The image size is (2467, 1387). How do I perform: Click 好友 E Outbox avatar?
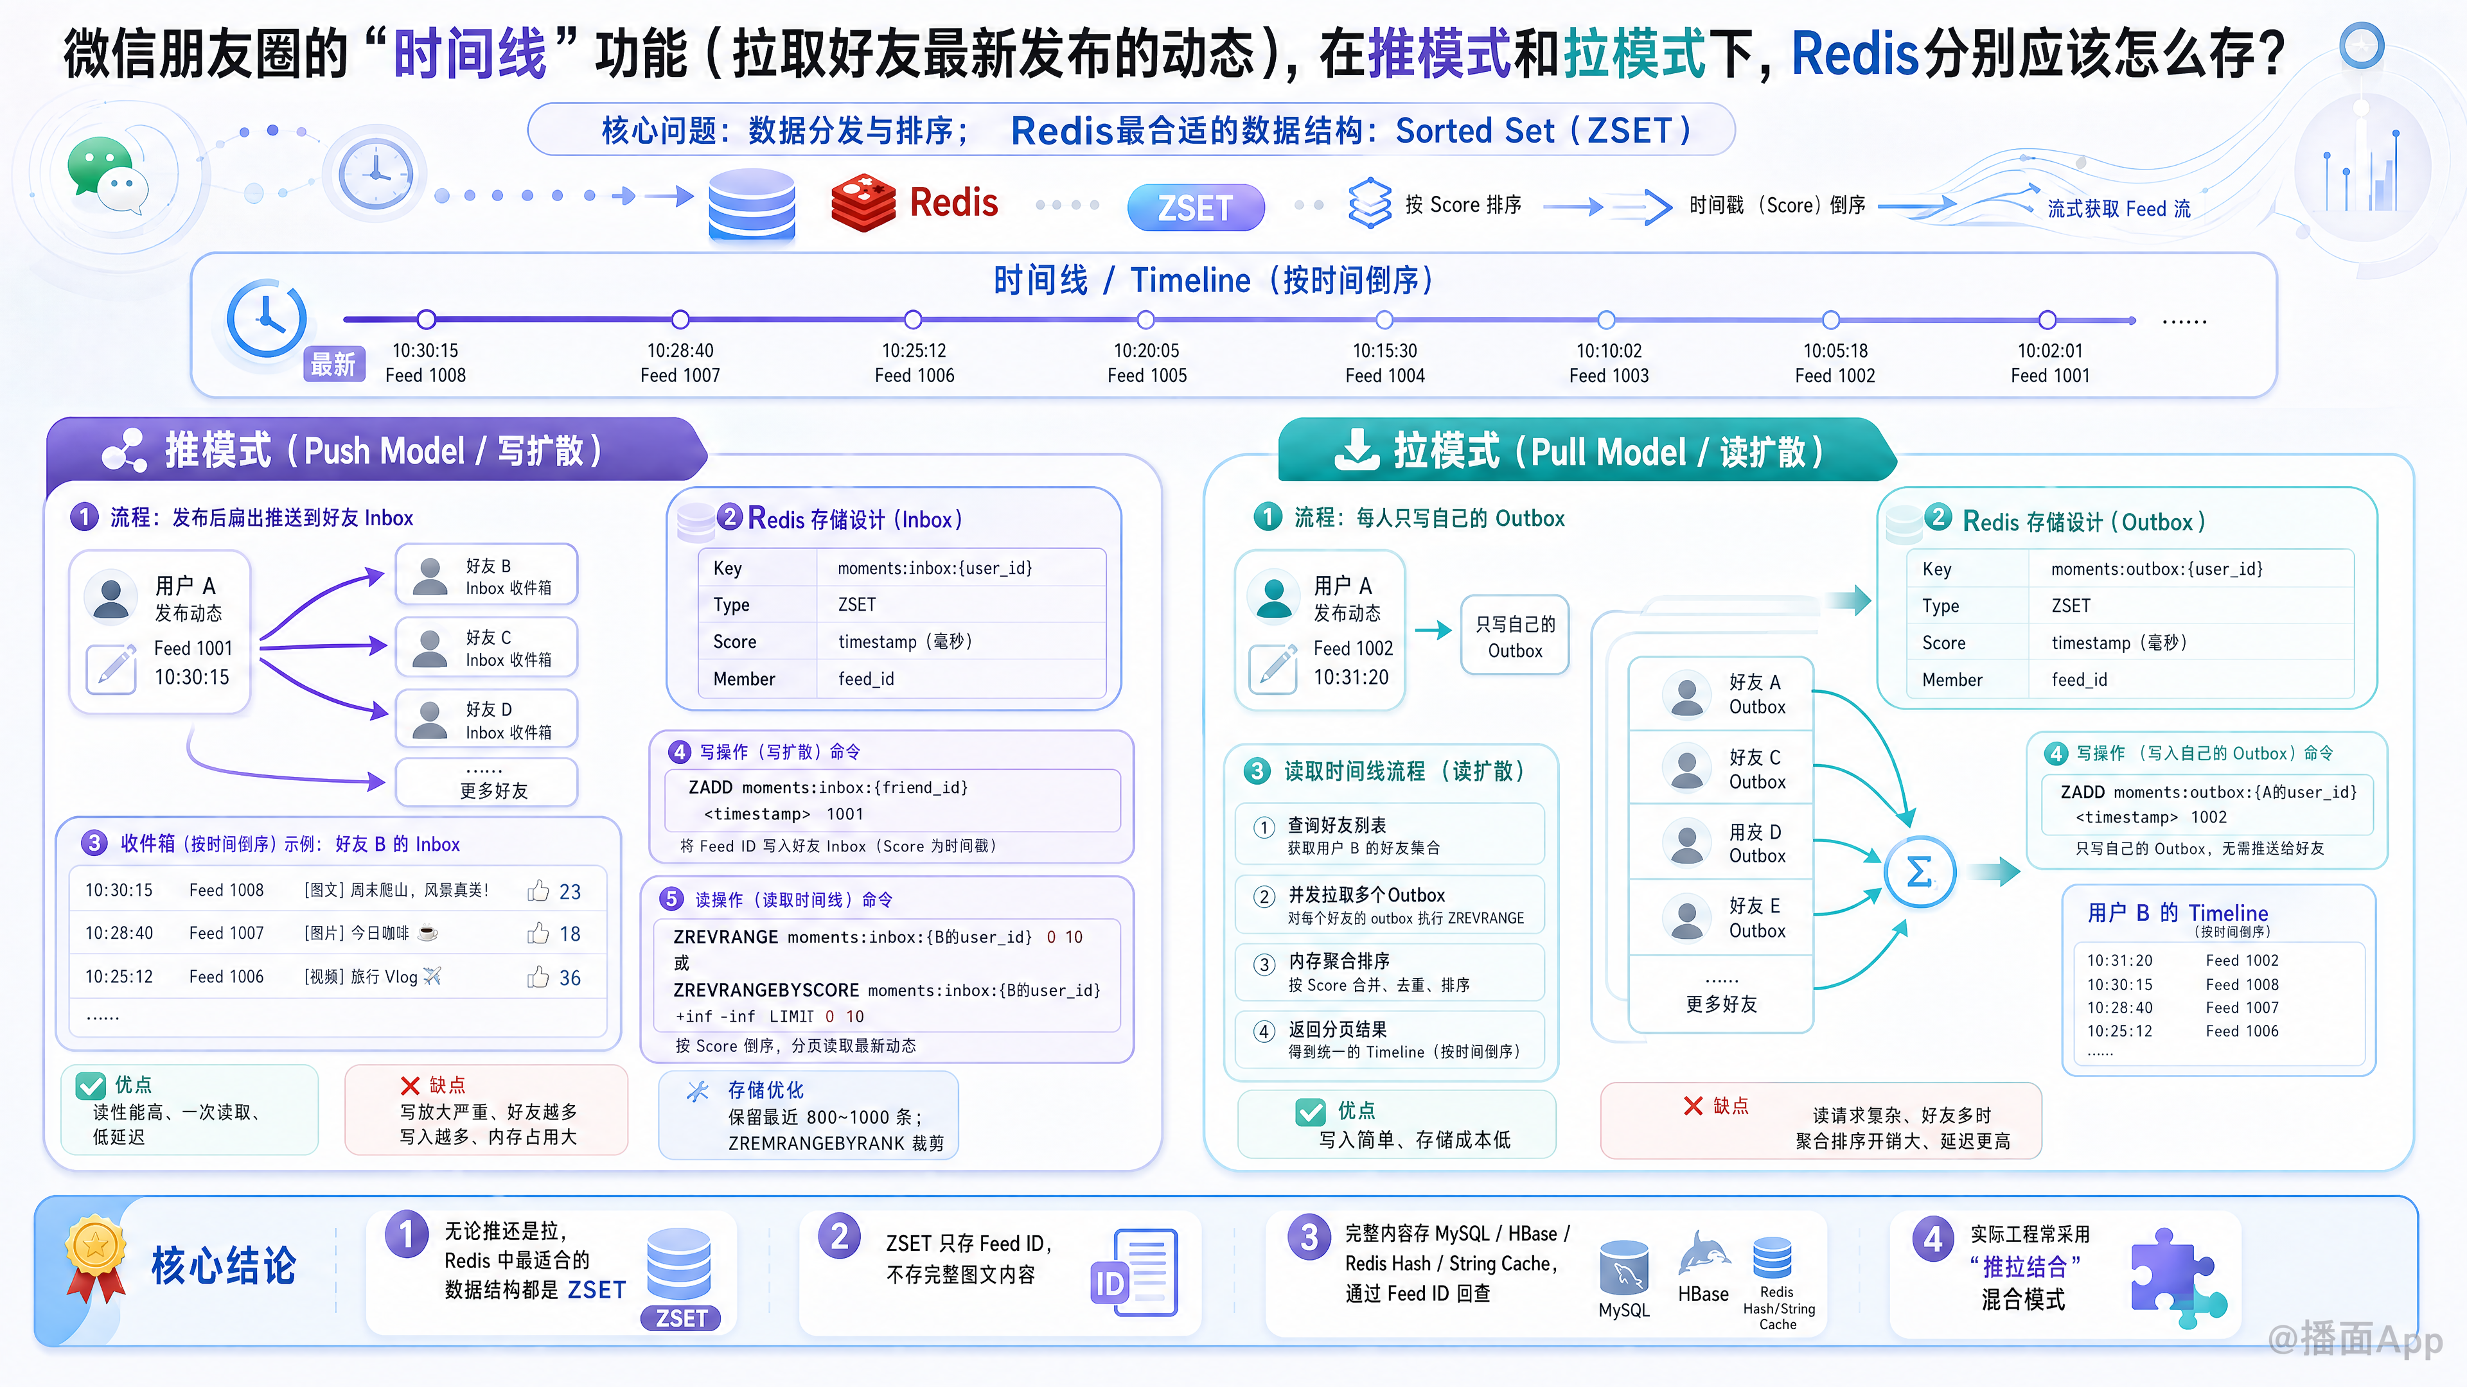1686,917
